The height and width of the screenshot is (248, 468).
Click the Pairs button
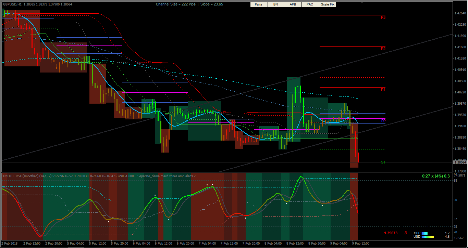[x=259, y=4]
